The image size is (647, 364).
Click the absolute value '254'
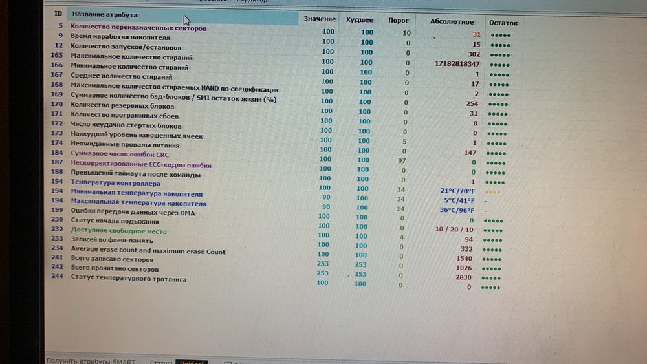tap(472, 103)
